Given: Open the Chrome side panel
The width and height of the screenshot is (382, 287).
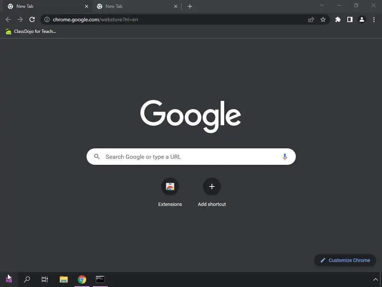Looking at the screenshot, I should (350, 19).
